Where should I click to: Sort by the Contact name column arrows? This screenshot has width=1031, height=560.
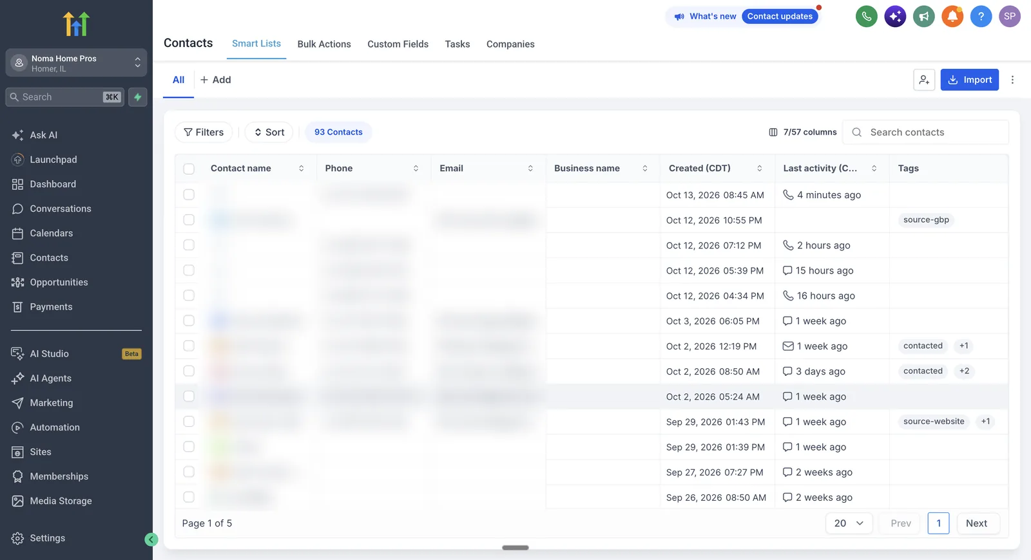click(x=301, y=169)
